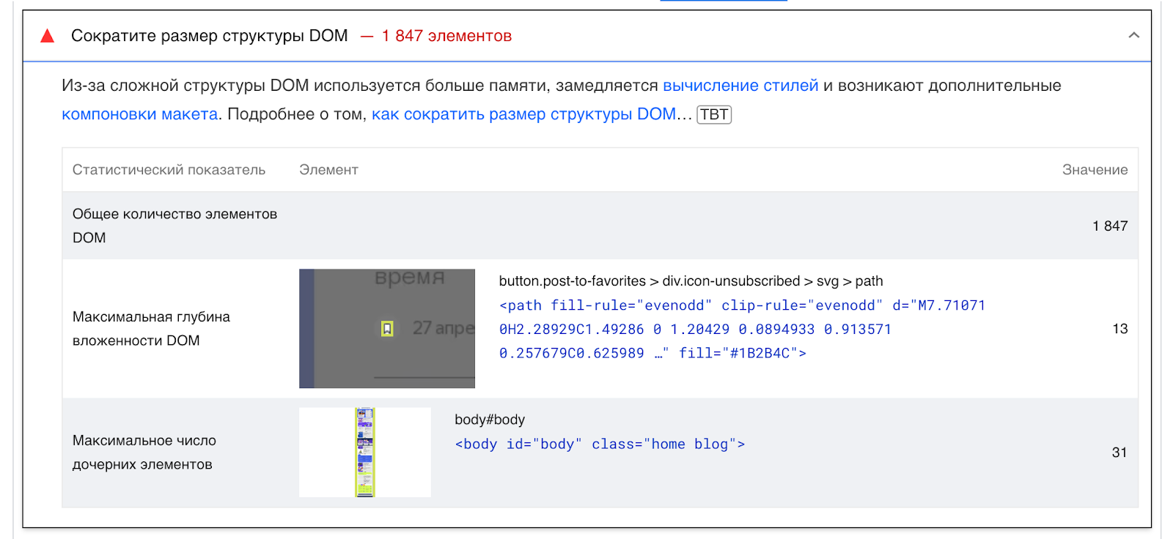Click the button.post-to-favorites selector path
Image resolution: width=1173 pixels, height=539 pixels.
tap(691, 281)
